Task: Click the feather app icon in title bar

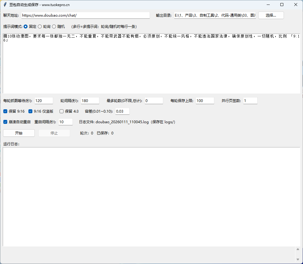Action: pyautogui.click(x=5, y=5)
